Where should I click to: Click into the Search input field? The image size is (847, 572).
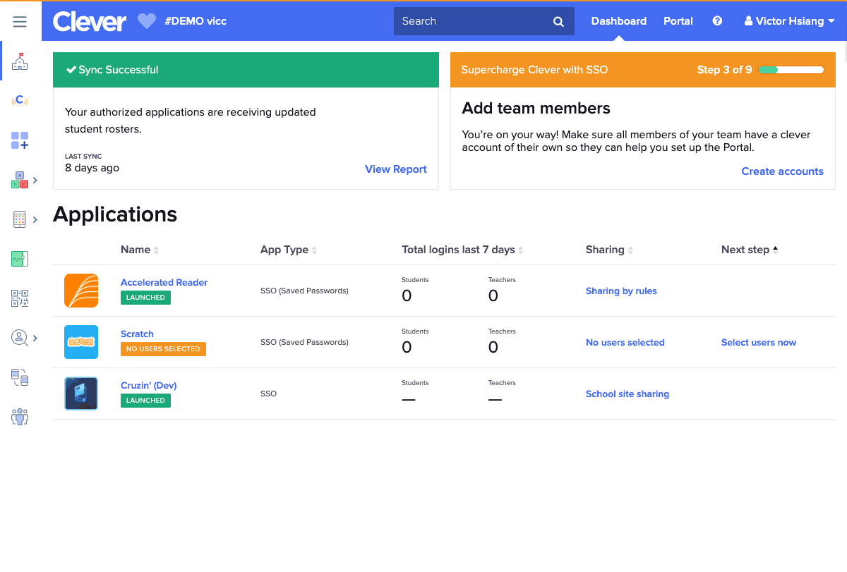pyautogui.click(x=474, y=21)
